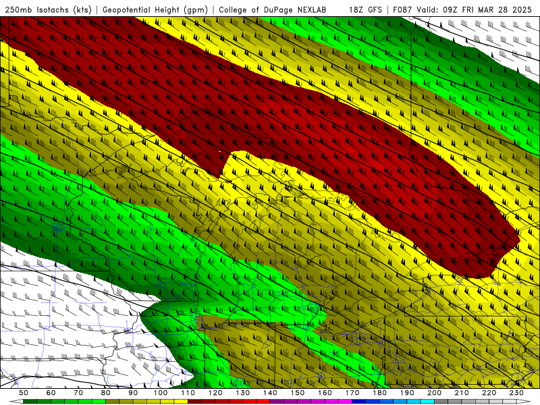Click the 210 label on the color scale
Image resolution: width=540 pixels, height=405 pixels.
coord(462,393)
